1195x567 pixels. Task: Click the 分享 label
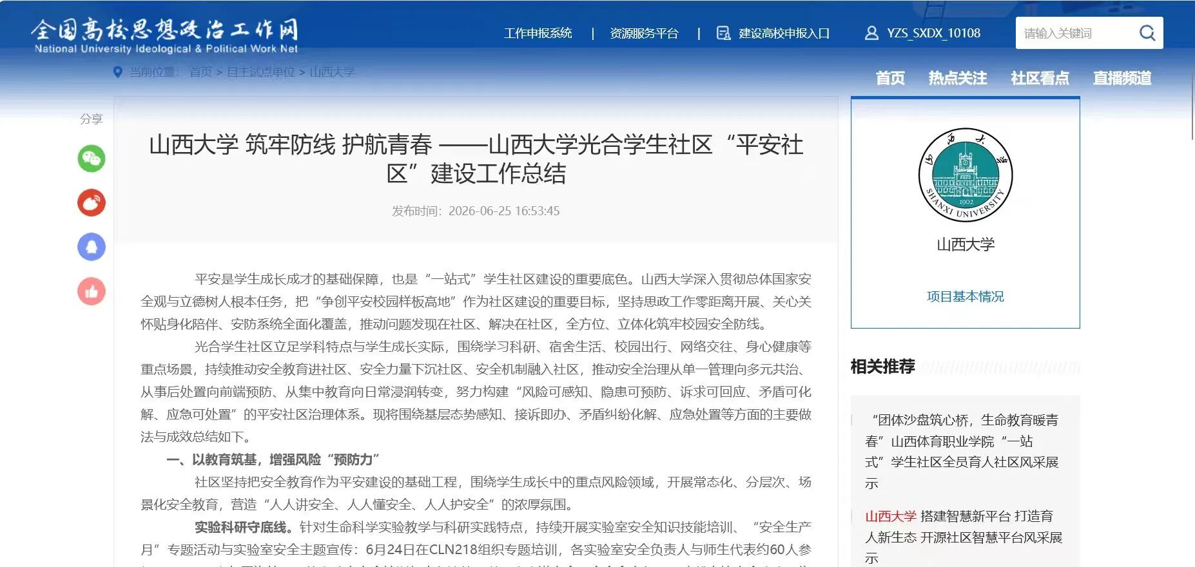tap(92, 119)
